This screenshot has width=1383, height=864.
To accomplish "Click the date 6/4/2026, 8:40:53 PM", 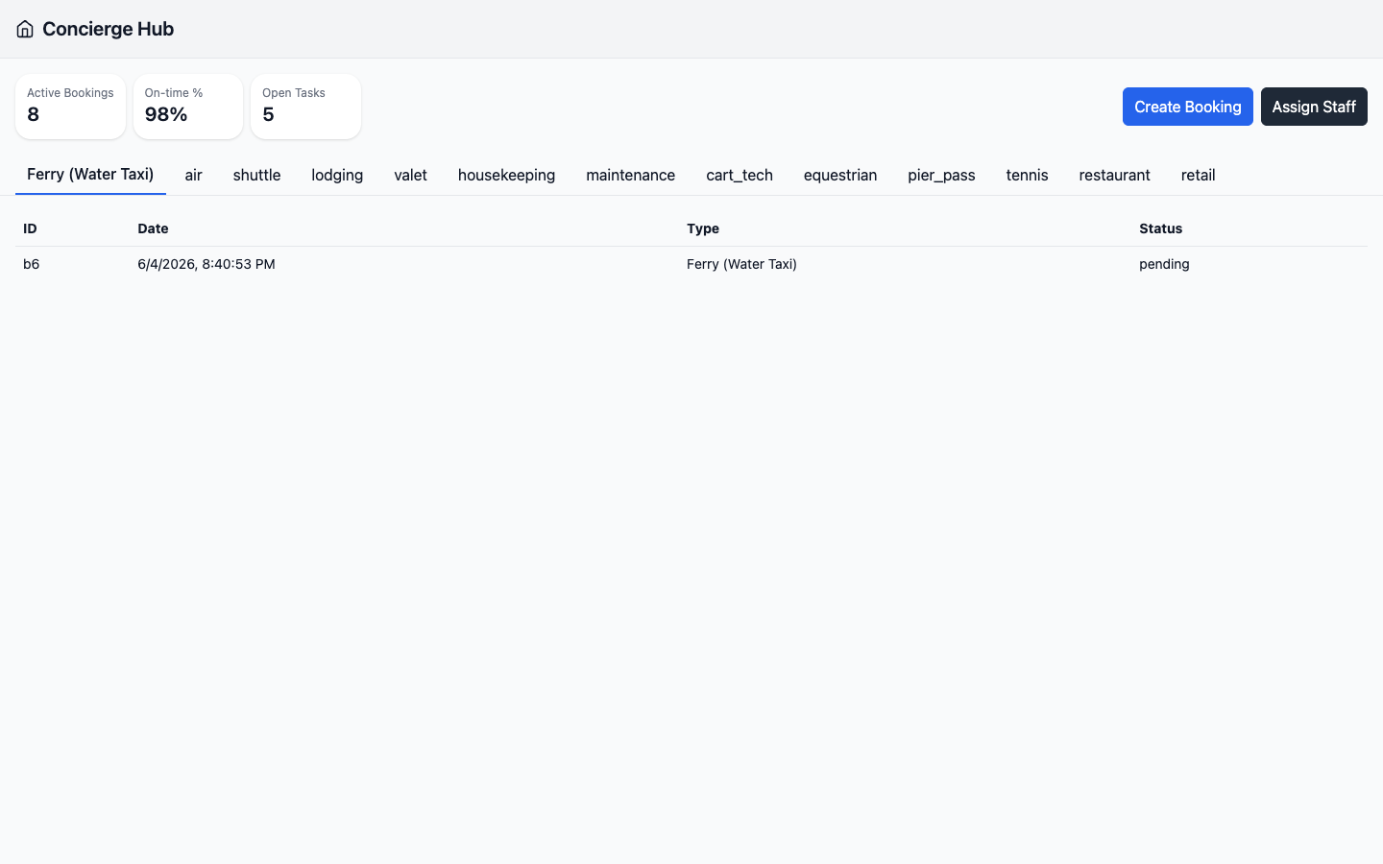I will [206, 264].
